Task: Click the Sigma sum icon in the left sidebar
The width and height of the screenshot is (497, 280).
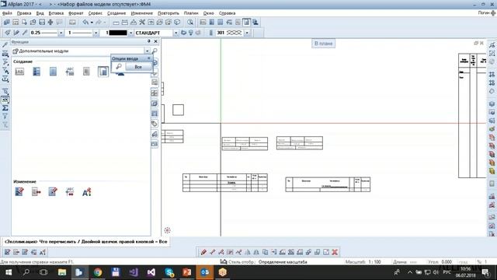Action: [5, 109]
